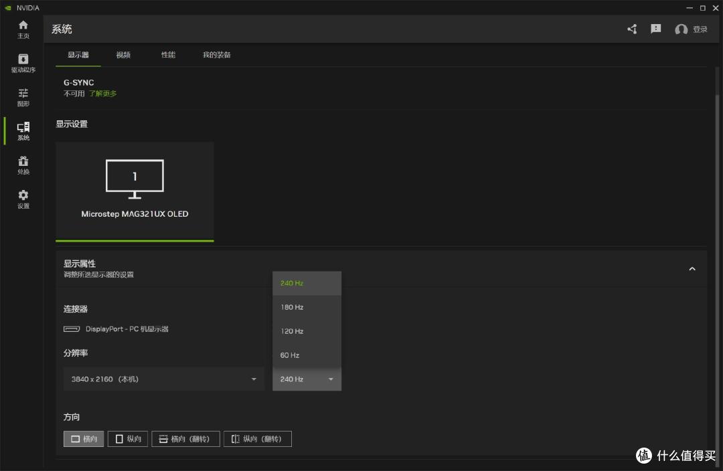Select the Microstep MAG321UX OLED monitor tile
The height and width of the screenshot is (471, 723).
pos(135,191)
